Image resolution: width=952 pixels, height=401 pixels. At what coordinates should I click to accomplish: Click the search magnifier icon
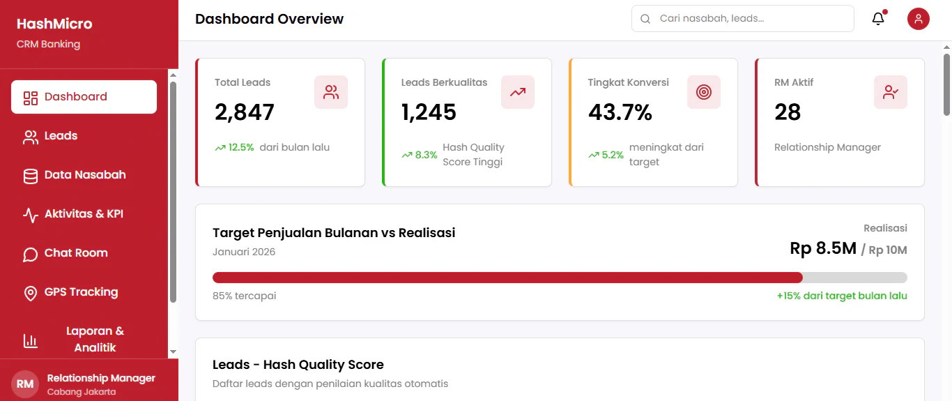pos(645,19)
